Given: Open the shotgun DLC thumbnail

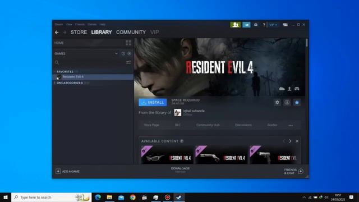Looking at the screenshot, I should (x=221, y=155).
